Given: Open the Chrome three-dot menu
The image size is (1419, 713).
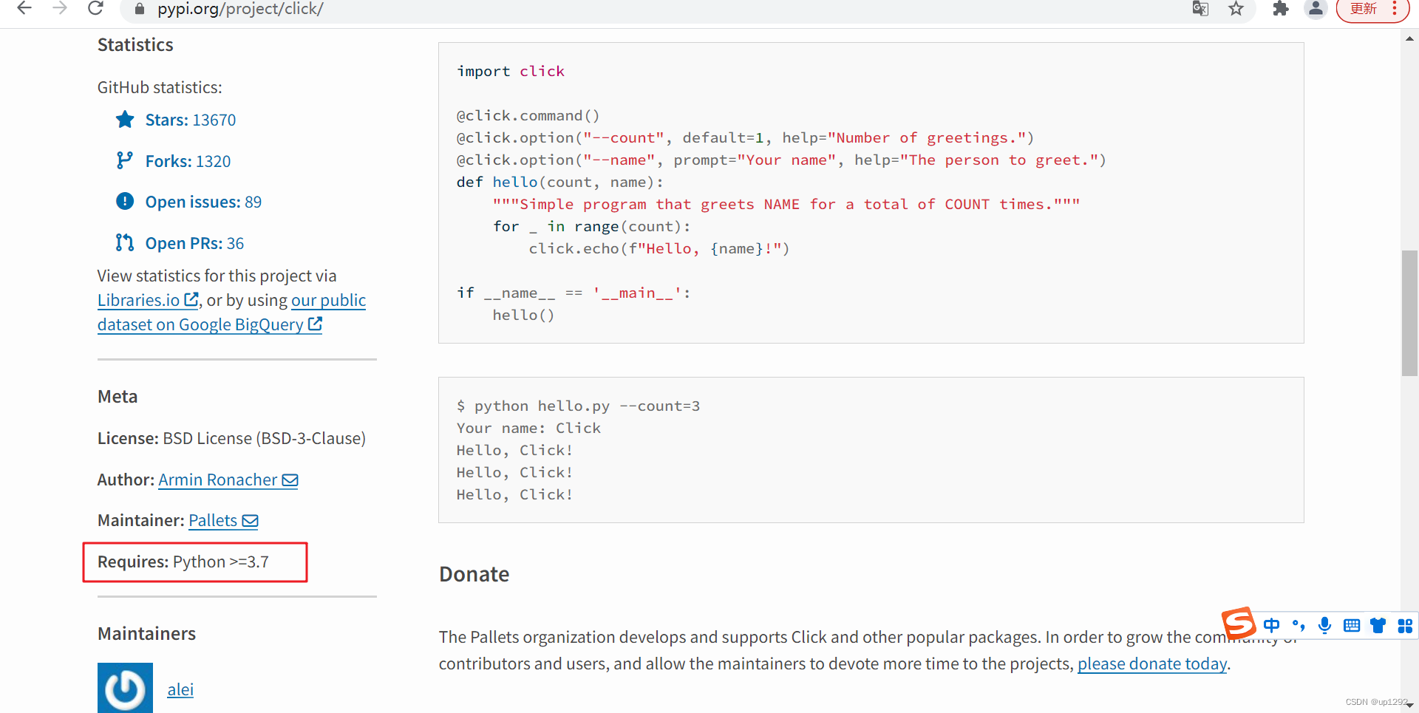Looking at the screenshot, I should tap(1395, 9).
